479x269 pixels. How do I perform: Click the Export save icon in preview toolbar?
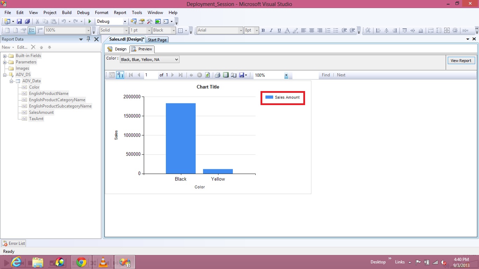(x=242, y=75)
